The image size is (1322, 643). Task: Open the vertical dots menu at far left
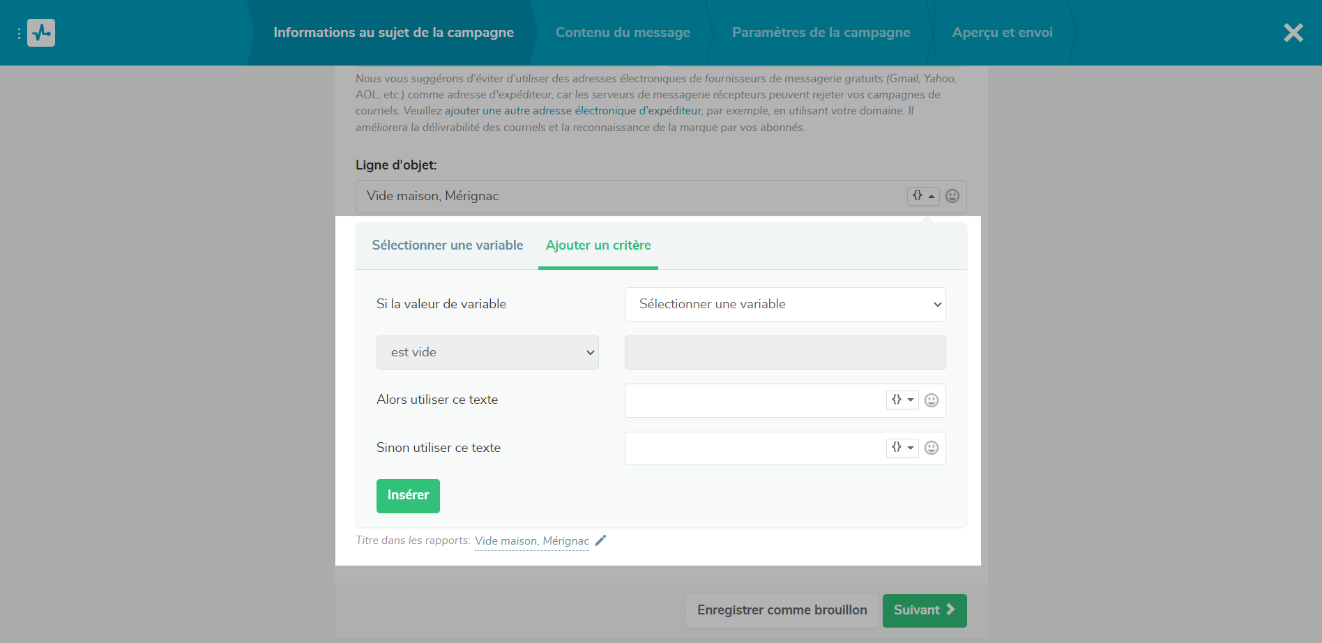pyautogui.click(x=18, y=32)
